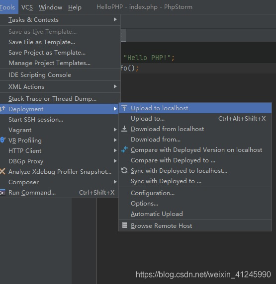Click the Download from localhost arrow icon

click(x=124, y=129)
